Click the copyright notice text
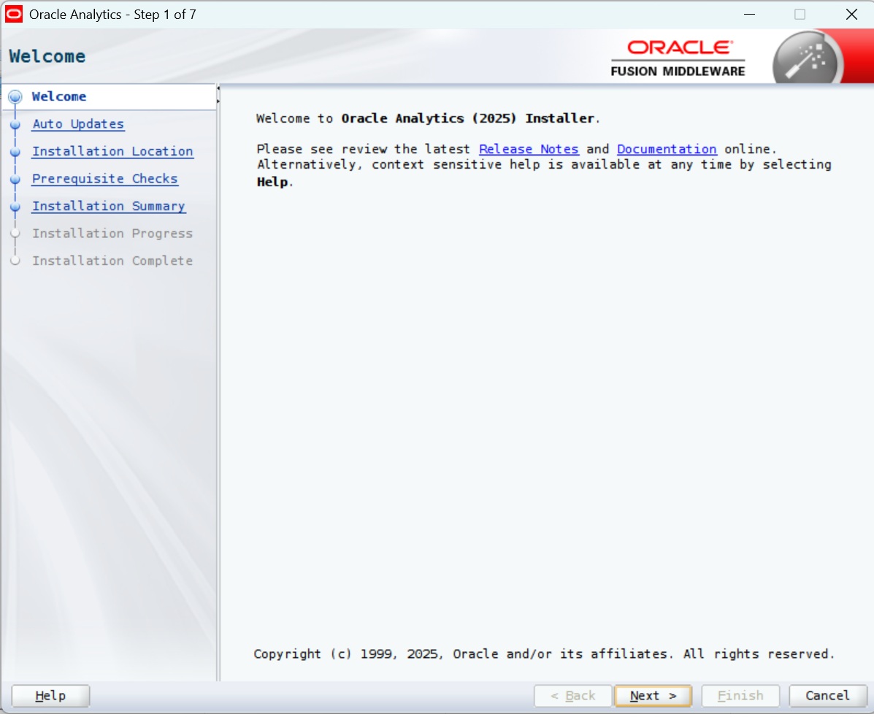This screenshot has width=874, height=717. coord(544,653)
